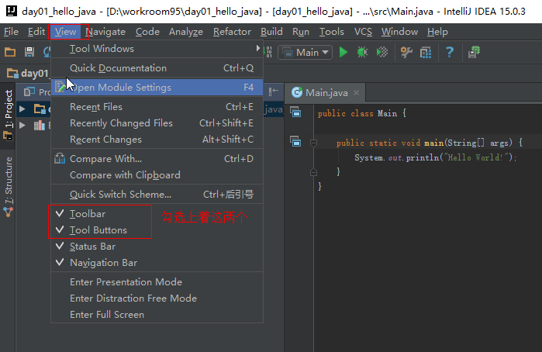The width and height of the screenshot is (542, 352).
Task: Collapse project panel with hide arrow icon
Action: [274, 91]
